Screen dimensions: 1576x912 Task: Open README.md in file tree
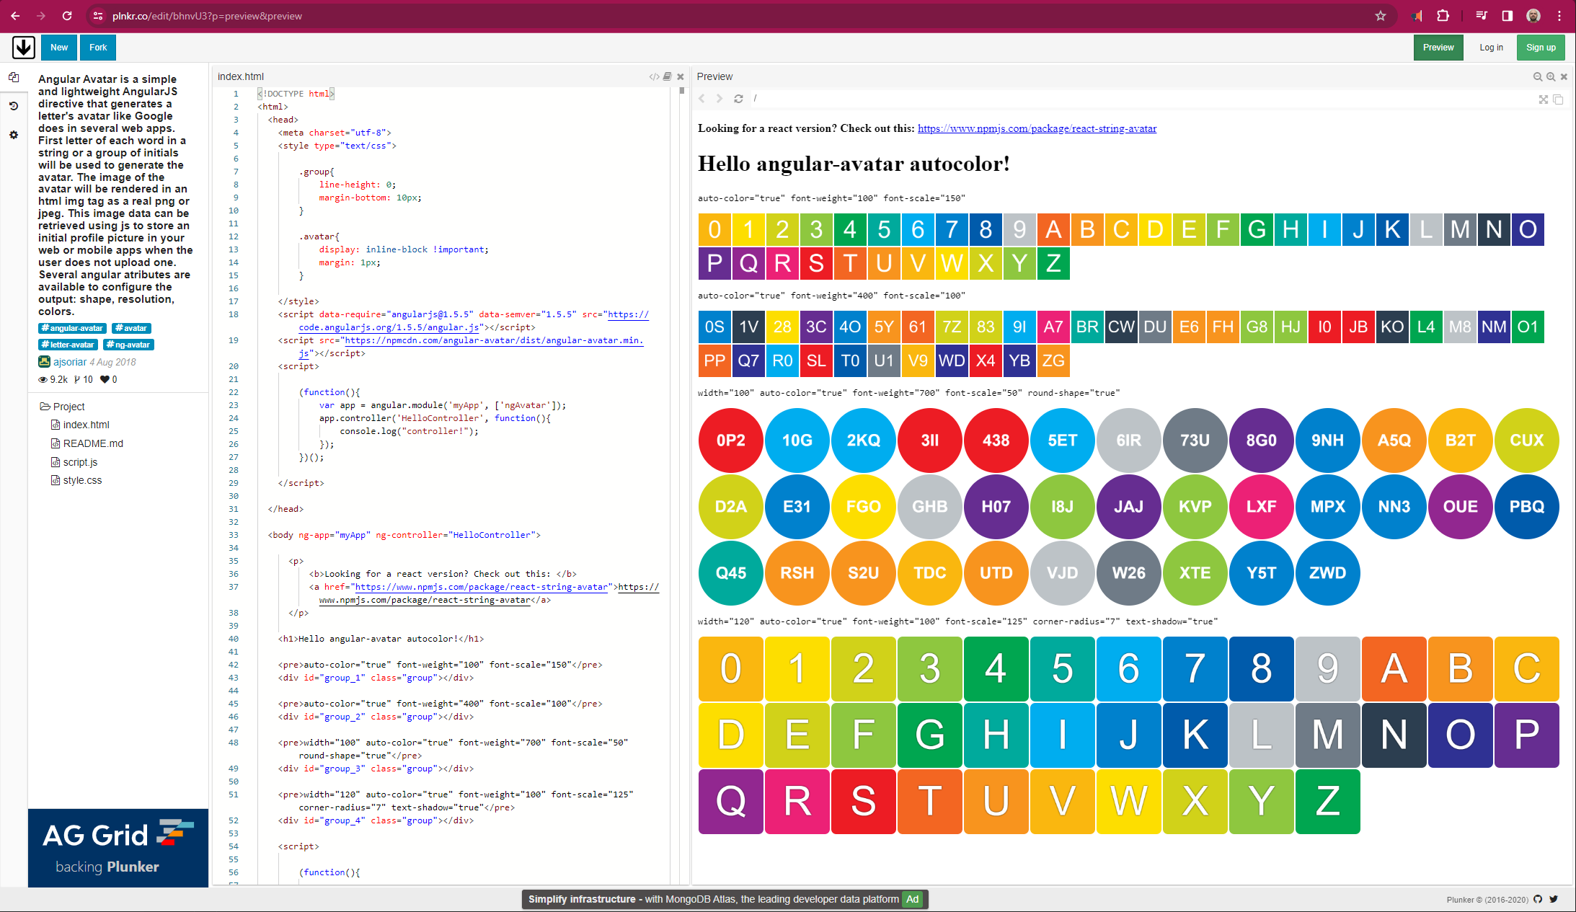(x=93, y=443)
